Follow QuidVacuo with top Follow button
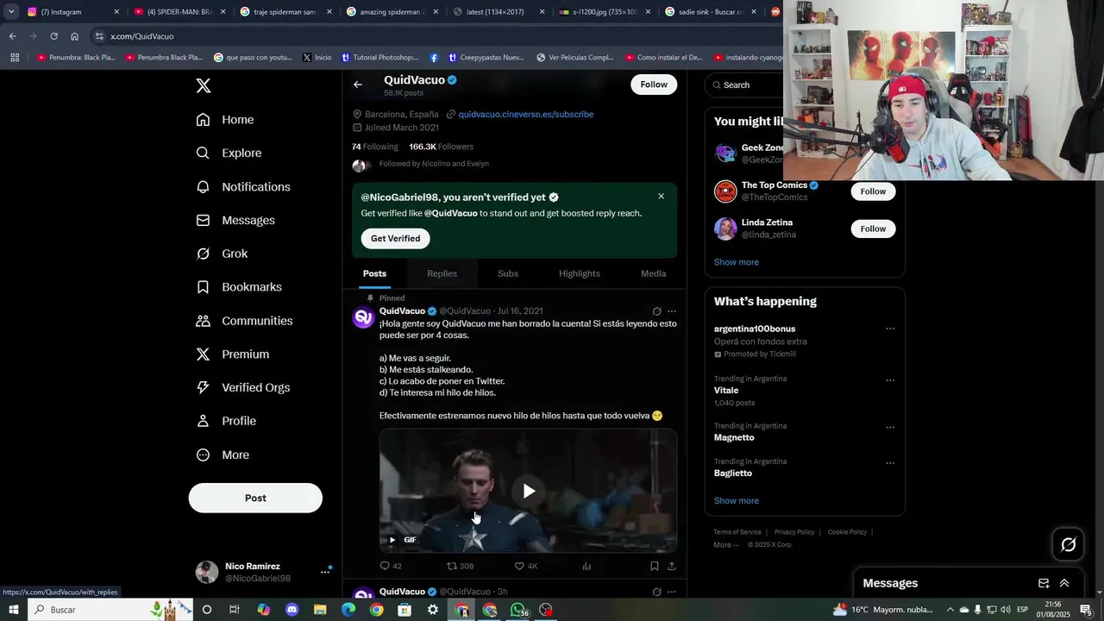Screen dimensions: 1104x621 point(654,85)
